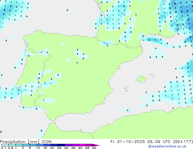This screenshot has height=149, width=193.
Task: Click the legend value '15'
Action: (x=45, y=148)
